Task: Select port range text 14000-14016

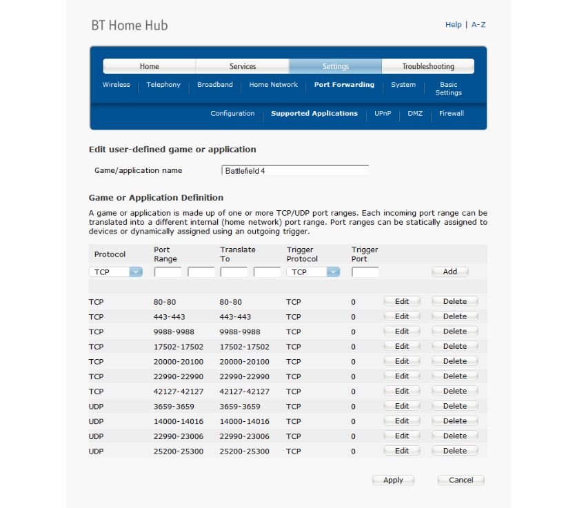Action: 179,422
